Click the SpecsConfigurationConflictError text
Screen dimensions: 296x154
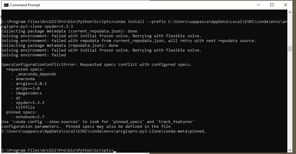tap(39, 65)
